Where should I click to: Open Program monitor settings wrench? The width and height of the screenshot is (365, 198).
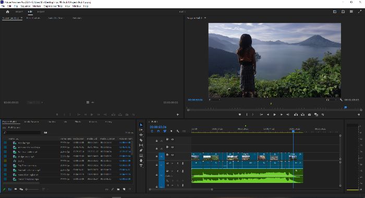click(x=341, y=100)
